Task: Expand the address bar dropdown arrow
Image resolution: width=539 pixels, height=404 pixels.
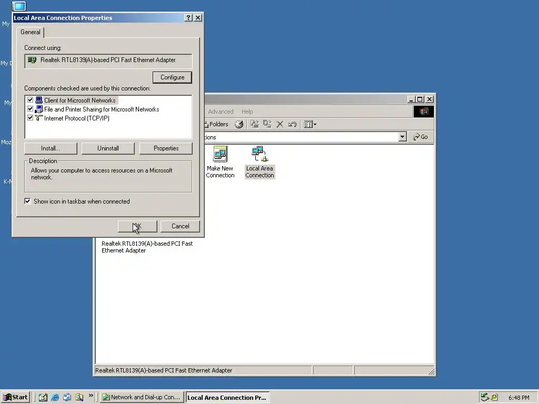Action: [402, 137]
